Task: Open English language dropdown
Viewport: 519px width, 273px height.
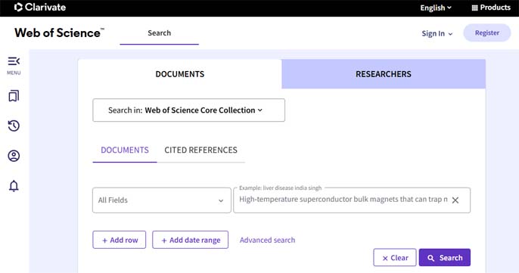Action: (x=436, y=8)
